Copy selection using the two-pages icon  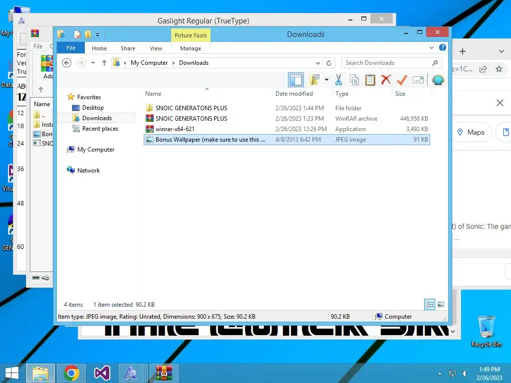point(354,80)
